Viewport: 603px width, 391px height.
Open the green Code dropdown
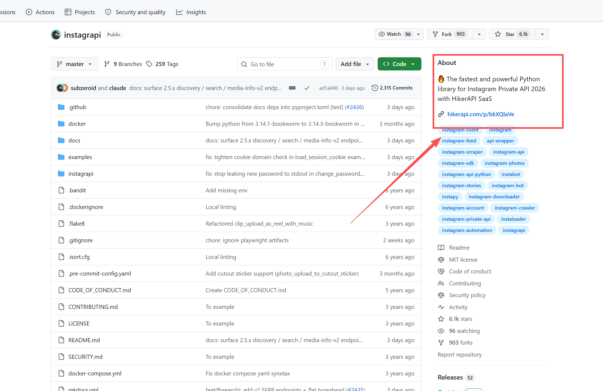399,64
